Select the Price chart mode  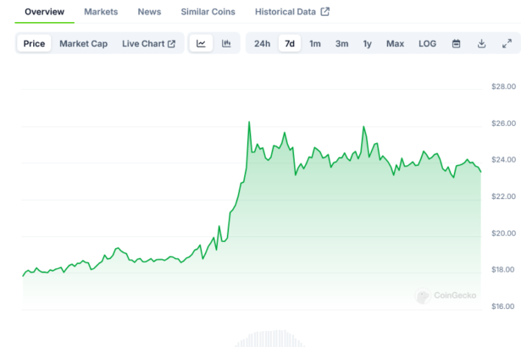(x=35, y=44)
